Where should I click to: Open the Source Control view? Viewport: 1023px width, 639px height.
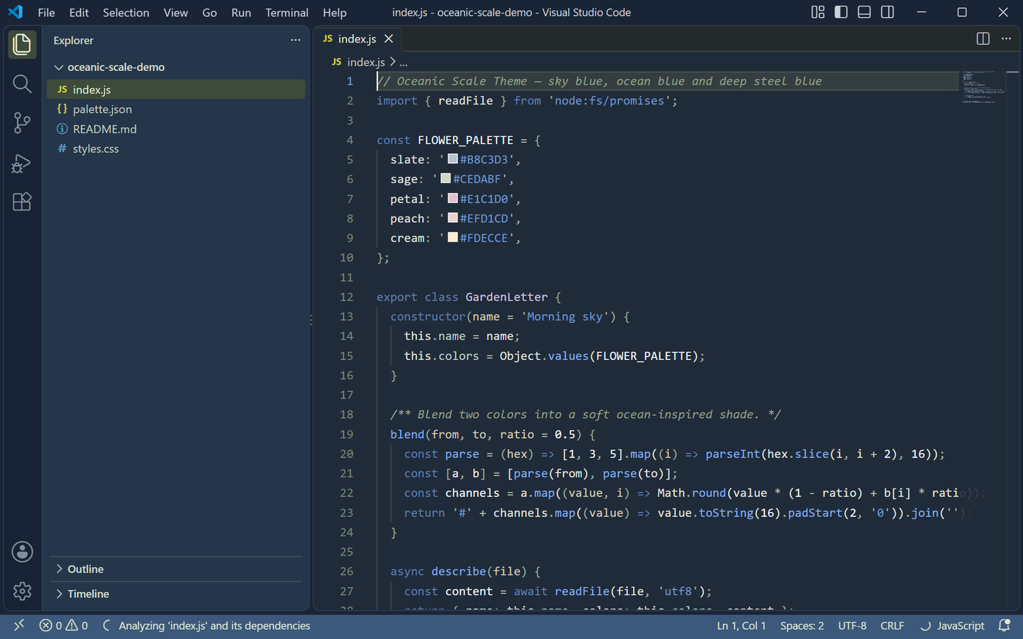click(x=22, y=123)
